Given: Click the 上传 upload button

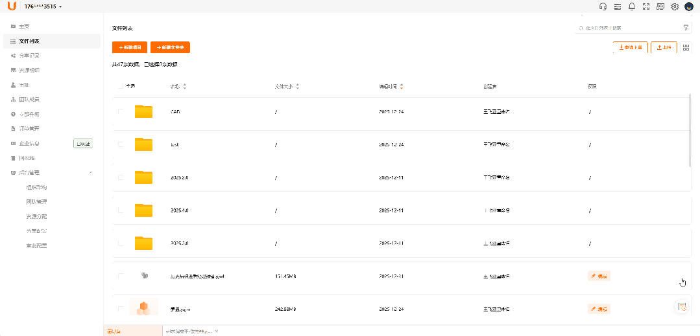Looking at the screenshot, I should click(x=664, y=47).
